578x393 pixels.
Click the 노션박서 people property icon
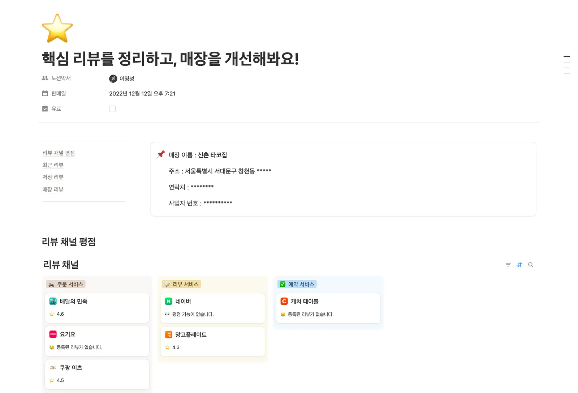(x=45, y=78)
